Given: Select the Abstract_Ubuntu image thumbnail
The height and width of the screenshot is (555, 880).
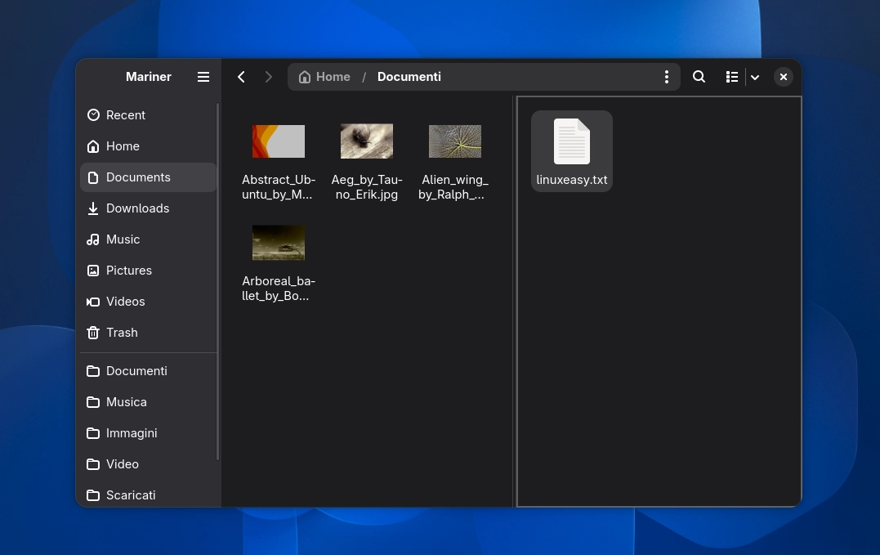Looking at the screenshot, I should (x=279, y=141).
